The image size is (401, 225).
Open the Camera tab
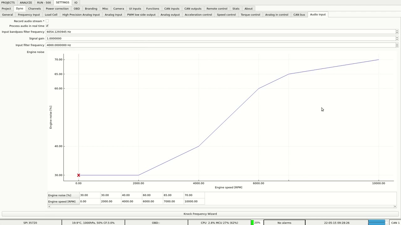coord(119,8)
